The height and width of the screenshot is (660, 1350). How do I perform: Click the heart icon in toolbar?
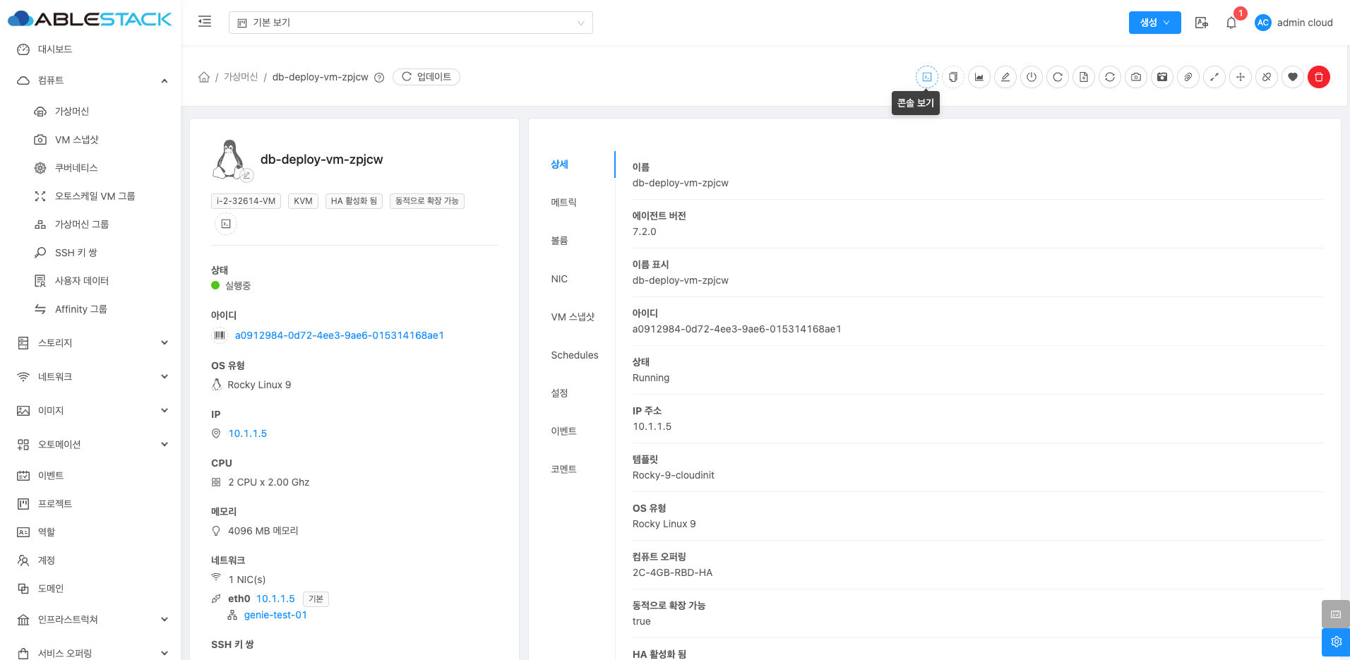tap(1292, 77)
